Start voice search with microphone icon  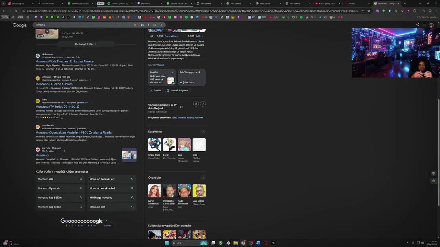click(x=148, y=25)
